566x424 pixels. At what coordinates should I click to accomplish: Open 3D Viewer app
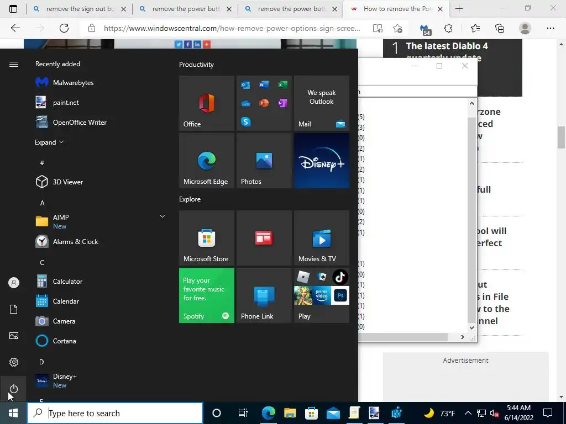pos(60,182)
